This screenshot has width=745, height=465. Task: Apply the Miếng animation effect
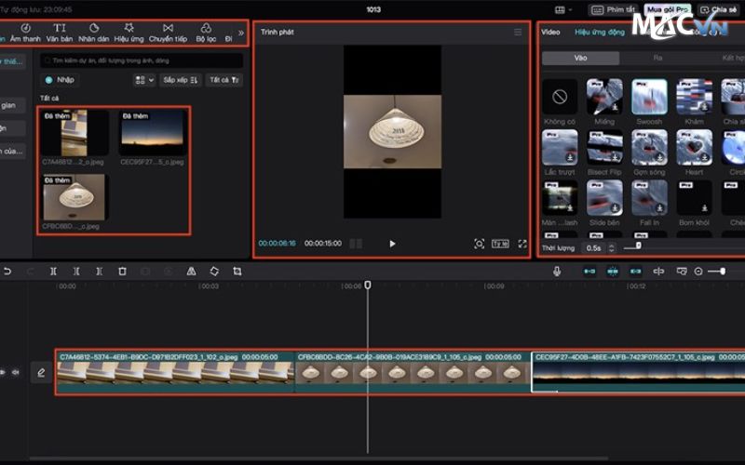[604, 97]
